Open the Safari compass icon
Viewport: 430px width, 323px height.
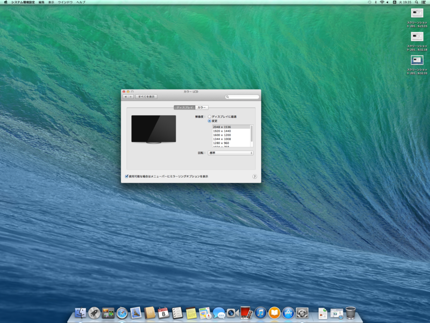click(122, 313)
